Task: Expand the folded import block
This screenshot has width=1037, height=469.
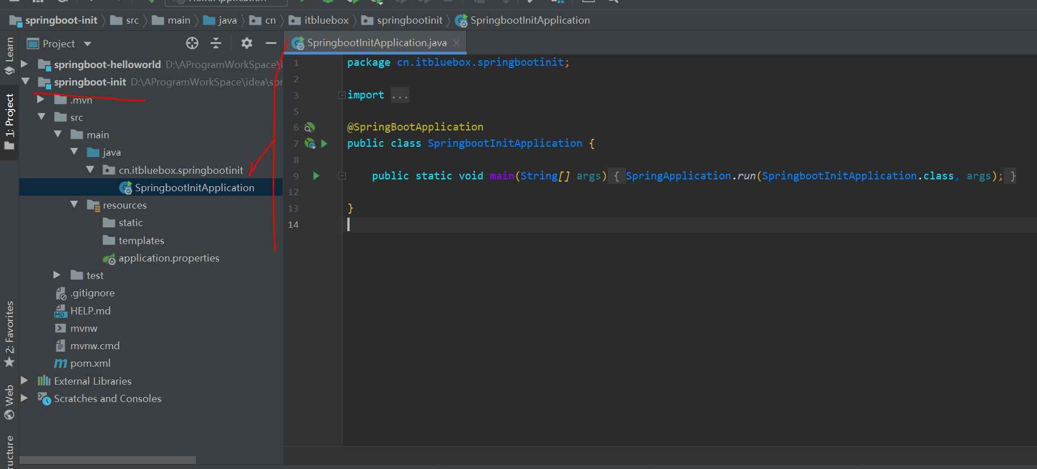Action: click(x=342, y=95)
